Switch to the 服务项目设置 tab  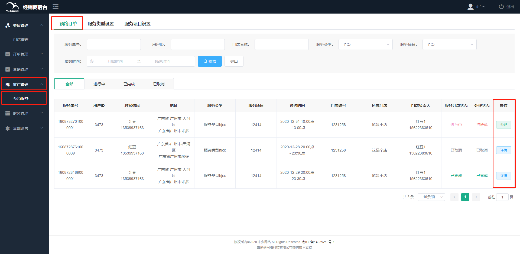coord(138,24)
